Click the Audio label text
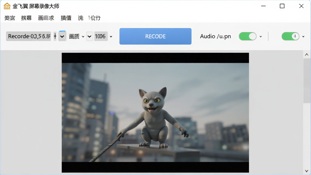Viewport: 311px width, 175px height. 215,36
